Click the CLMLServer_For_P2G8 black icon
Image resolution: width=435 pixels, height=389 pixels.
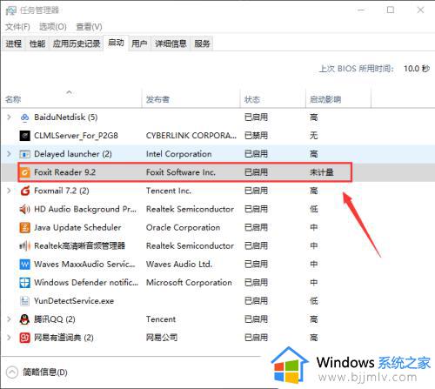coord(24,136)
